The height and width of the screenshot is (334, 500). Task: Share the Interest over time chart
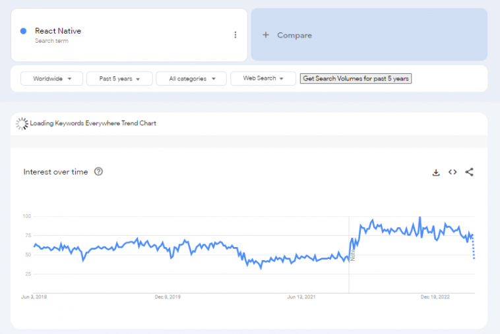pos(470,172)
